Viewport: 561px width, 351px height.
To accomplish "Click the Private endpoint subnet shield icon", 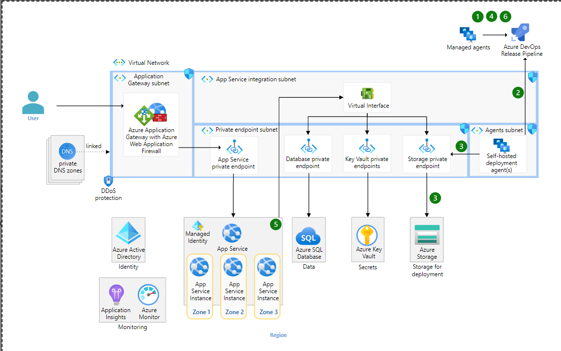I will pos(464,128).
